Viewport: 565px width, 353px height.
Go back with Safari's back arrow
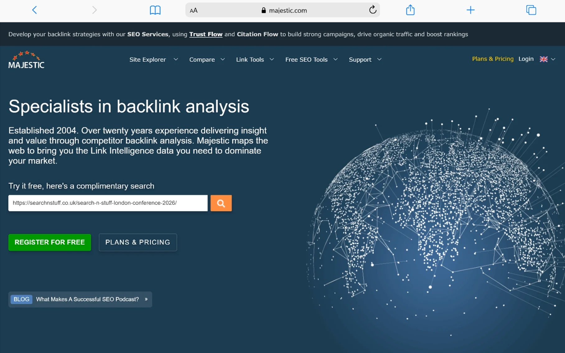tap(35, 10)
